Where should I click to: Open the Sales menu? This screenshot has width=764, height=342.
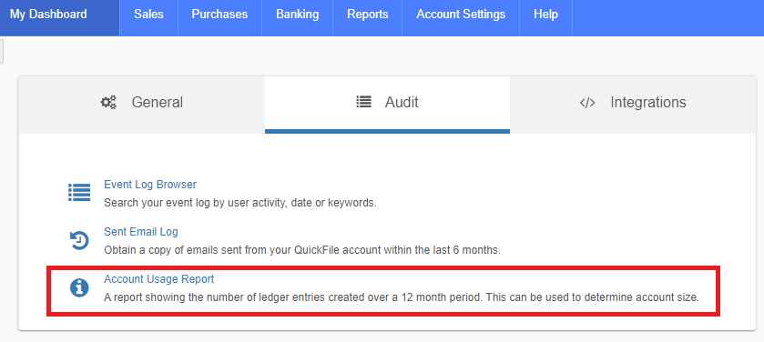pyautogui.click(x=148, y=15)
